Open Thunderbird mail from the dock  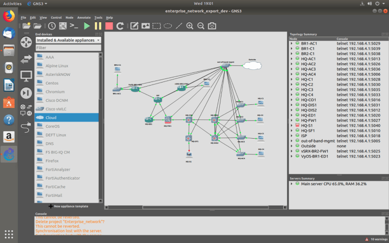click(9, 33)
